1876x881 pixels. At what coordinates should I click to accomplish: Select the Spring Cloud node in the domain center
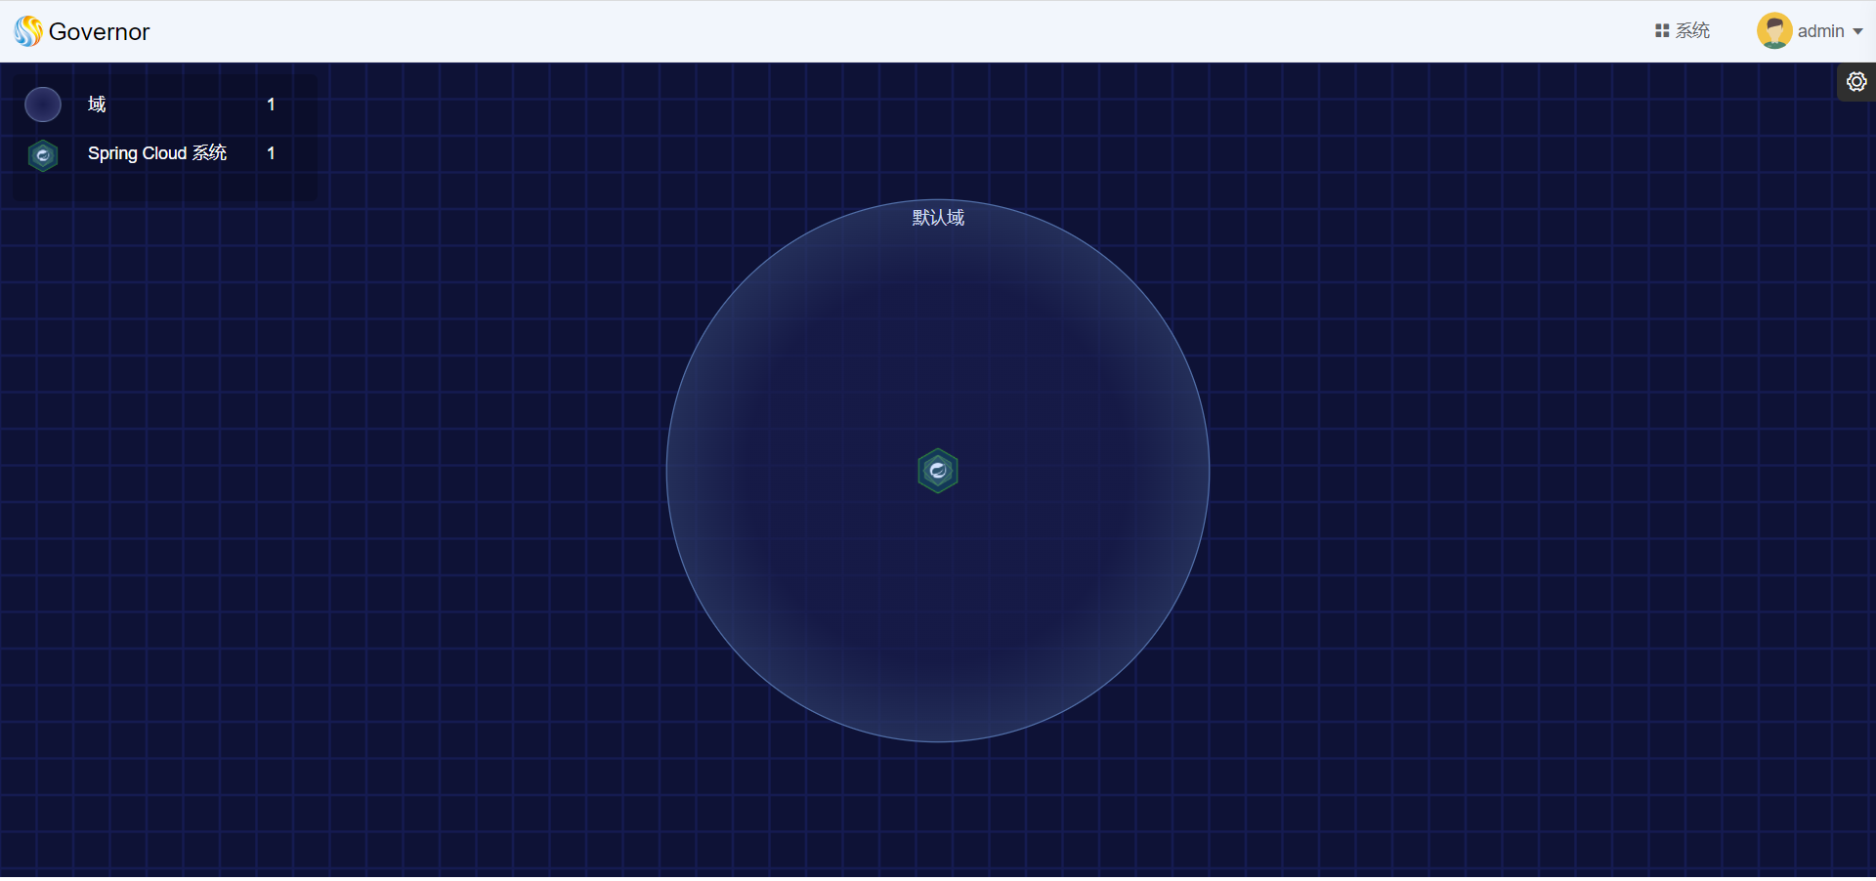click(938, 471)
